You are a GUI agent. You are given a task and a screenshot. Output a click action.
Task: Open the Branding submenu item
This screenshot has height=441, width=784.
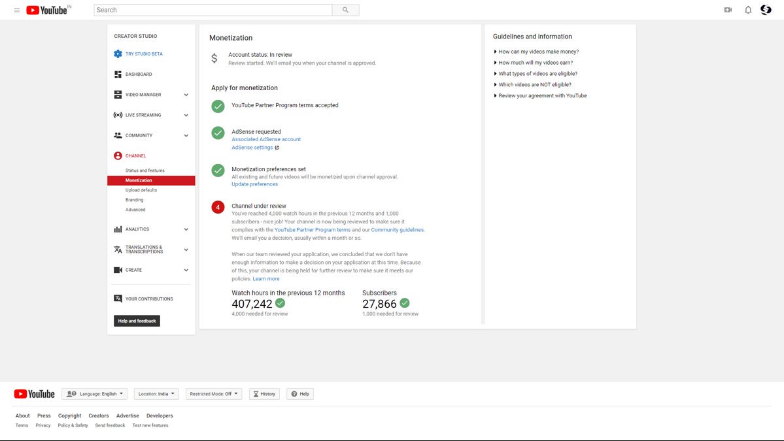point(135,200)
